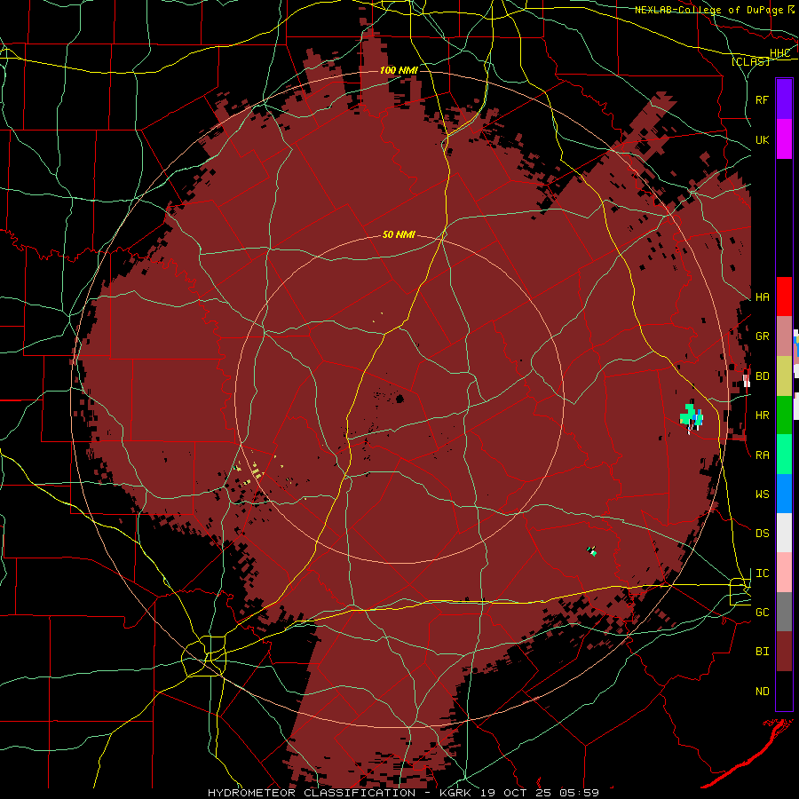Click the GC legend label
This screenshot has height=799, width=799.
[762, 613]
